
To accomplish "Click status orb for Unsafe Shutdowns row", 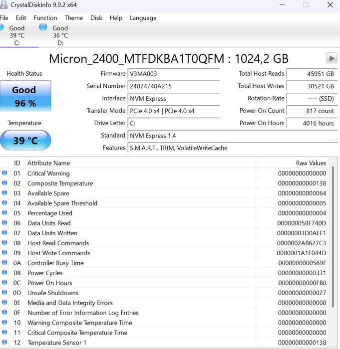I will pyautogui.click(x=4, y=292).
